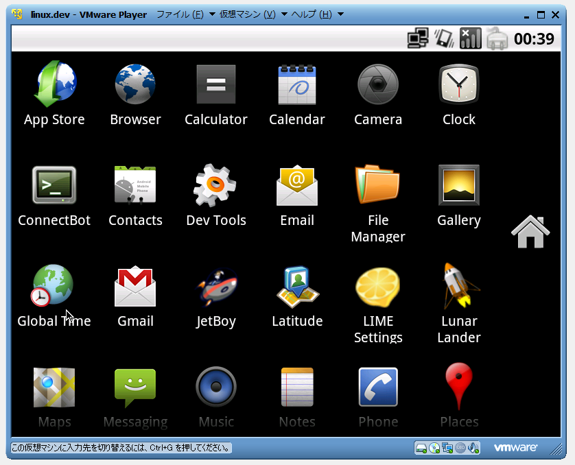
Task: Open the ファイル (F) menu
Action: [186, 14]
